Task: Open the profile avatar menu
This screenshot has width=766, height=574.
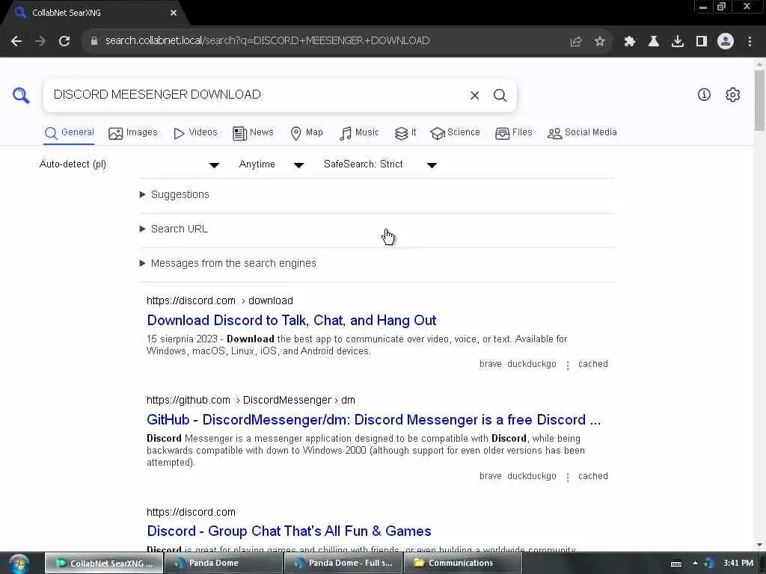Action: (x=726, y=42)
